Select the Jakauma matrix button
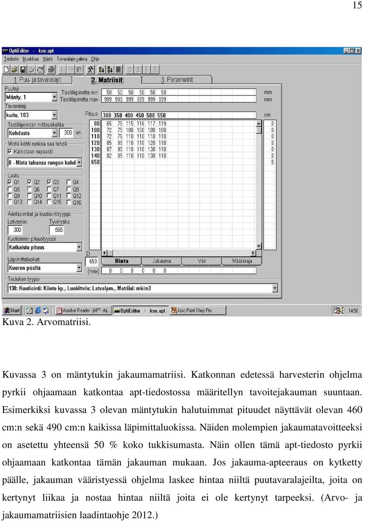Screen dimensions: 365x521 click(x=162, y=261)
